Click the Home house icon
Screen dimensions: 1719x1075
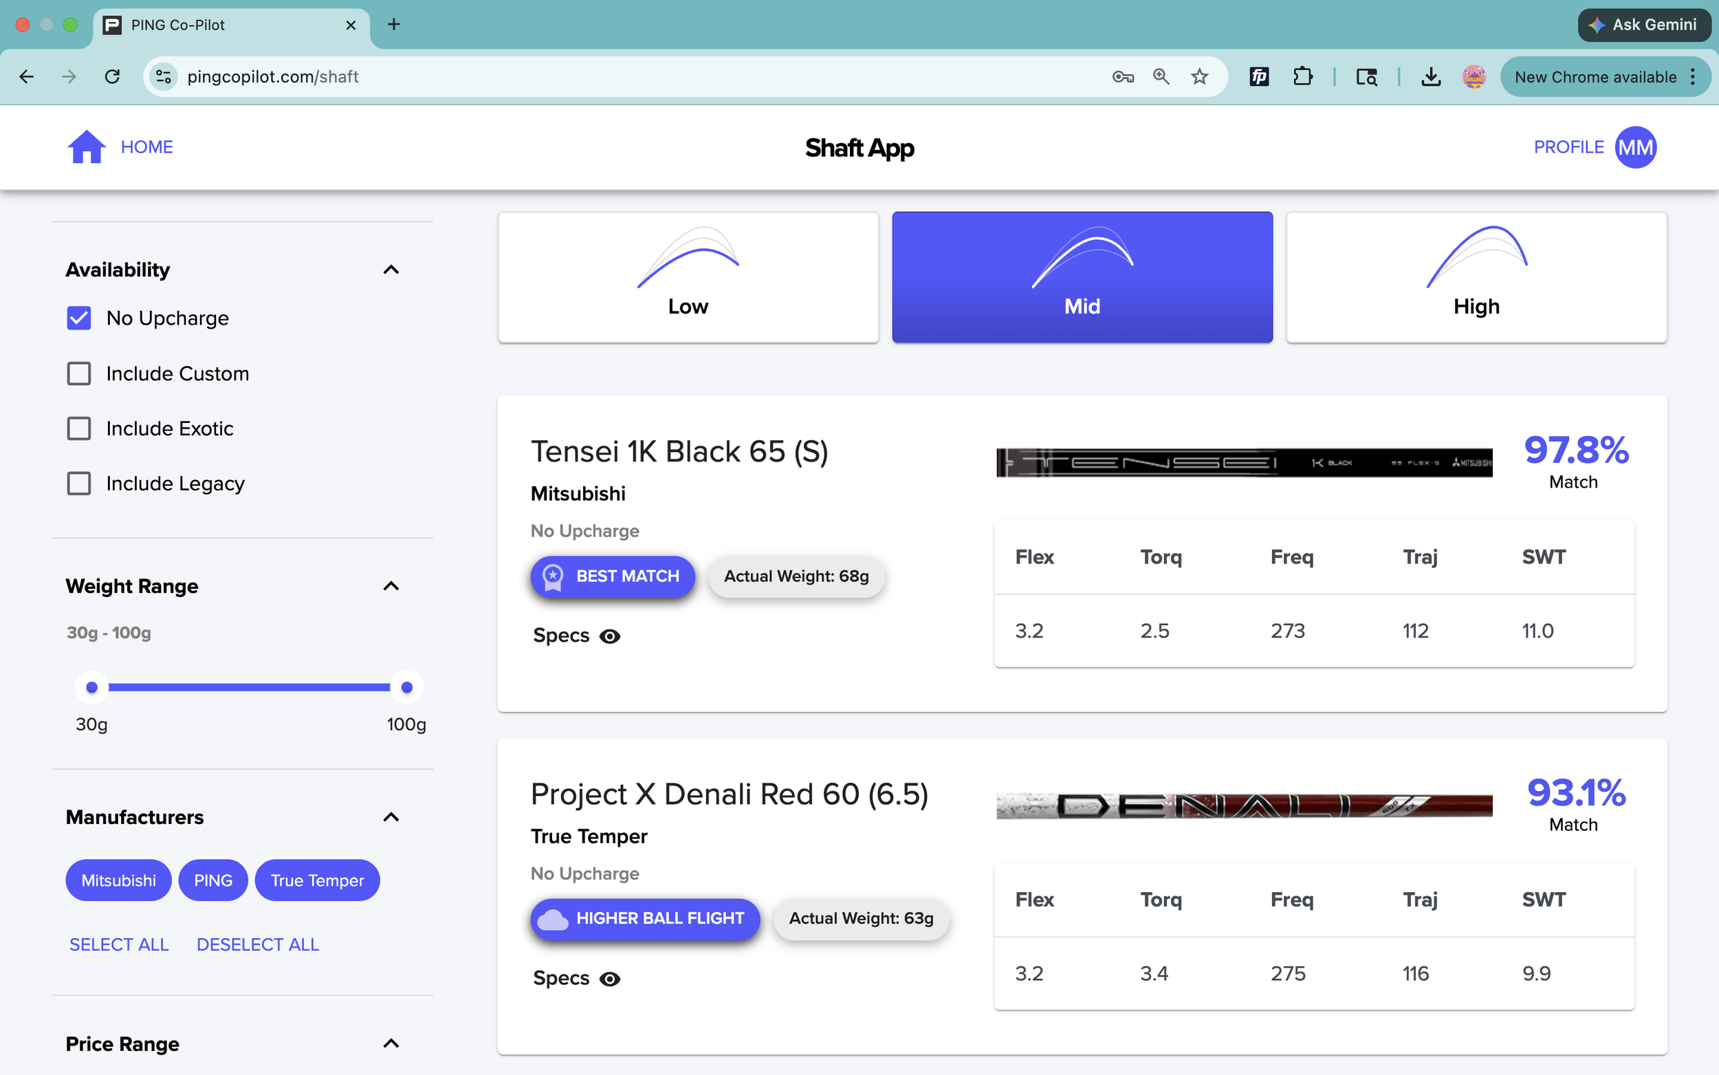[86, 147]
